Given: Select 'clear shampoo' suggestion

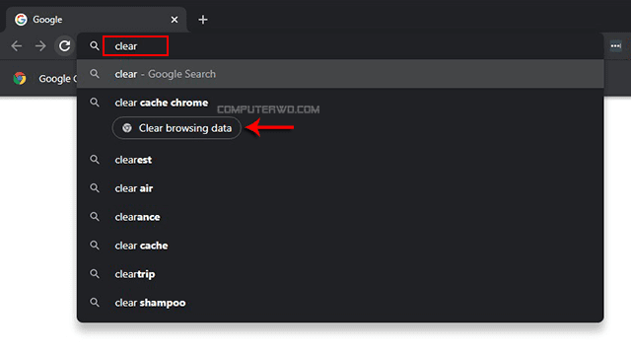Looking at the screenshot, I should pos(340,303).
